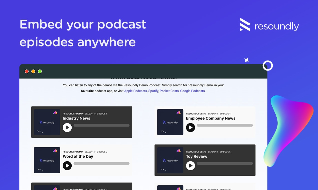Screen dimensions: 318x190
Task: Click the Industry News cover artwork
Action: [x=47, y=122]
